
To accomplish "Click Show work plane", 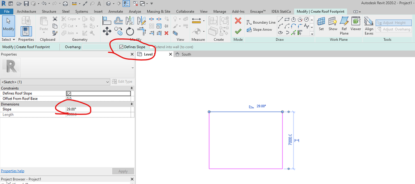I will (333, 24).
